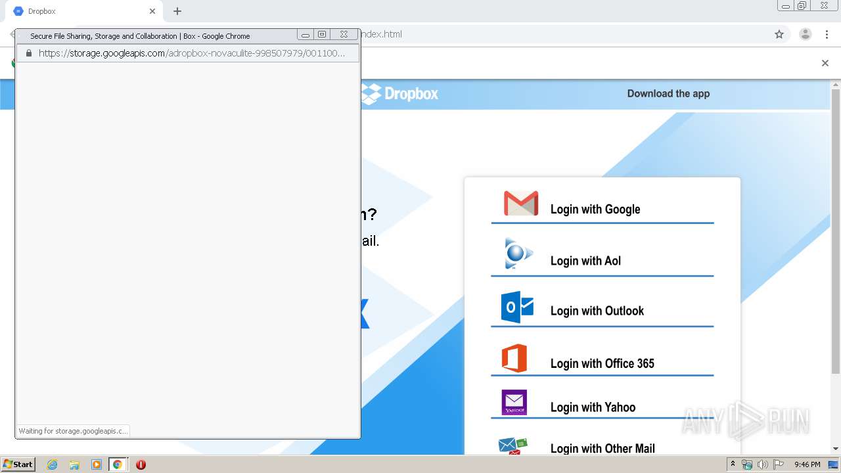This screenshot has height=473, width=841.
Task: Maximize the Box popup window
Action: pos(322,35)
